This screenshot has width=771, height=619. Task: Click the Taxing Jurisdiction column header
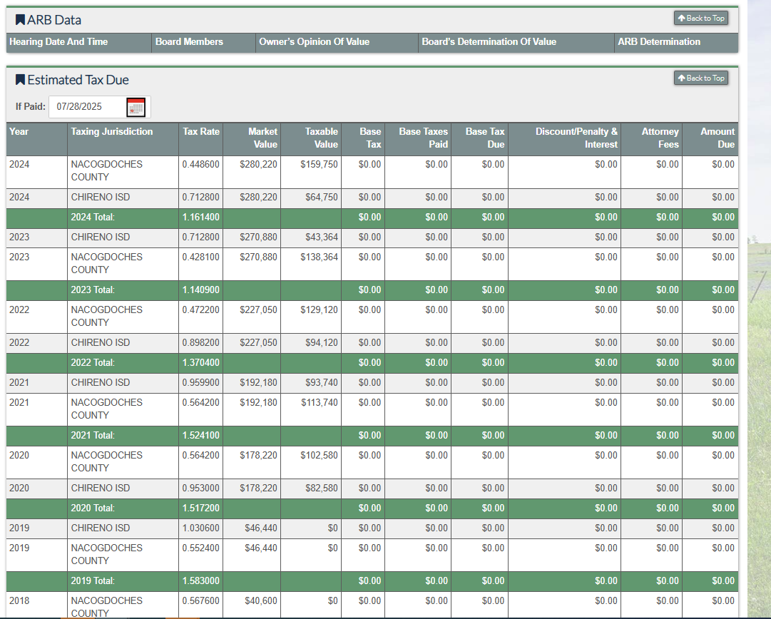point(112,131)
